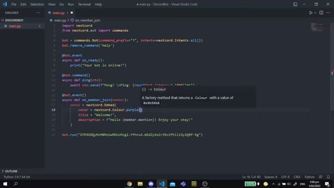Expand the OUTLINE section

[11, 171]
